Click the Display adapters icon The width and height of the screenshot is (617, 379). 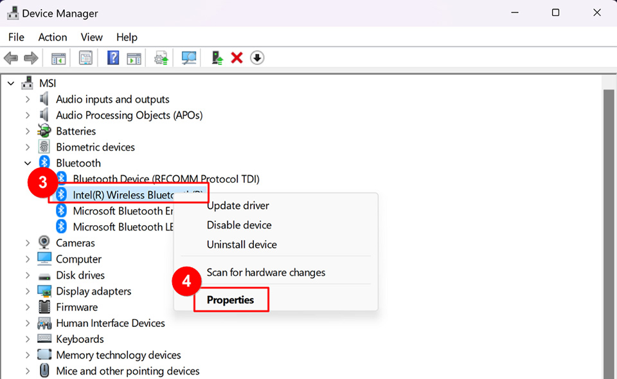(x=44, y=291)
